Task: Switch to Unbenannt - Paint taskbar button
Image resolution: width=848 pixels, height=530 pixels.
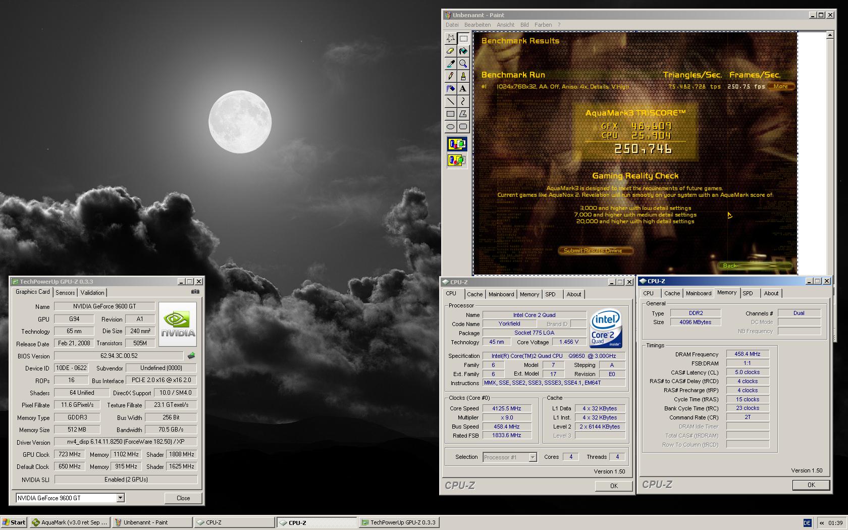Action: (152, 522)
